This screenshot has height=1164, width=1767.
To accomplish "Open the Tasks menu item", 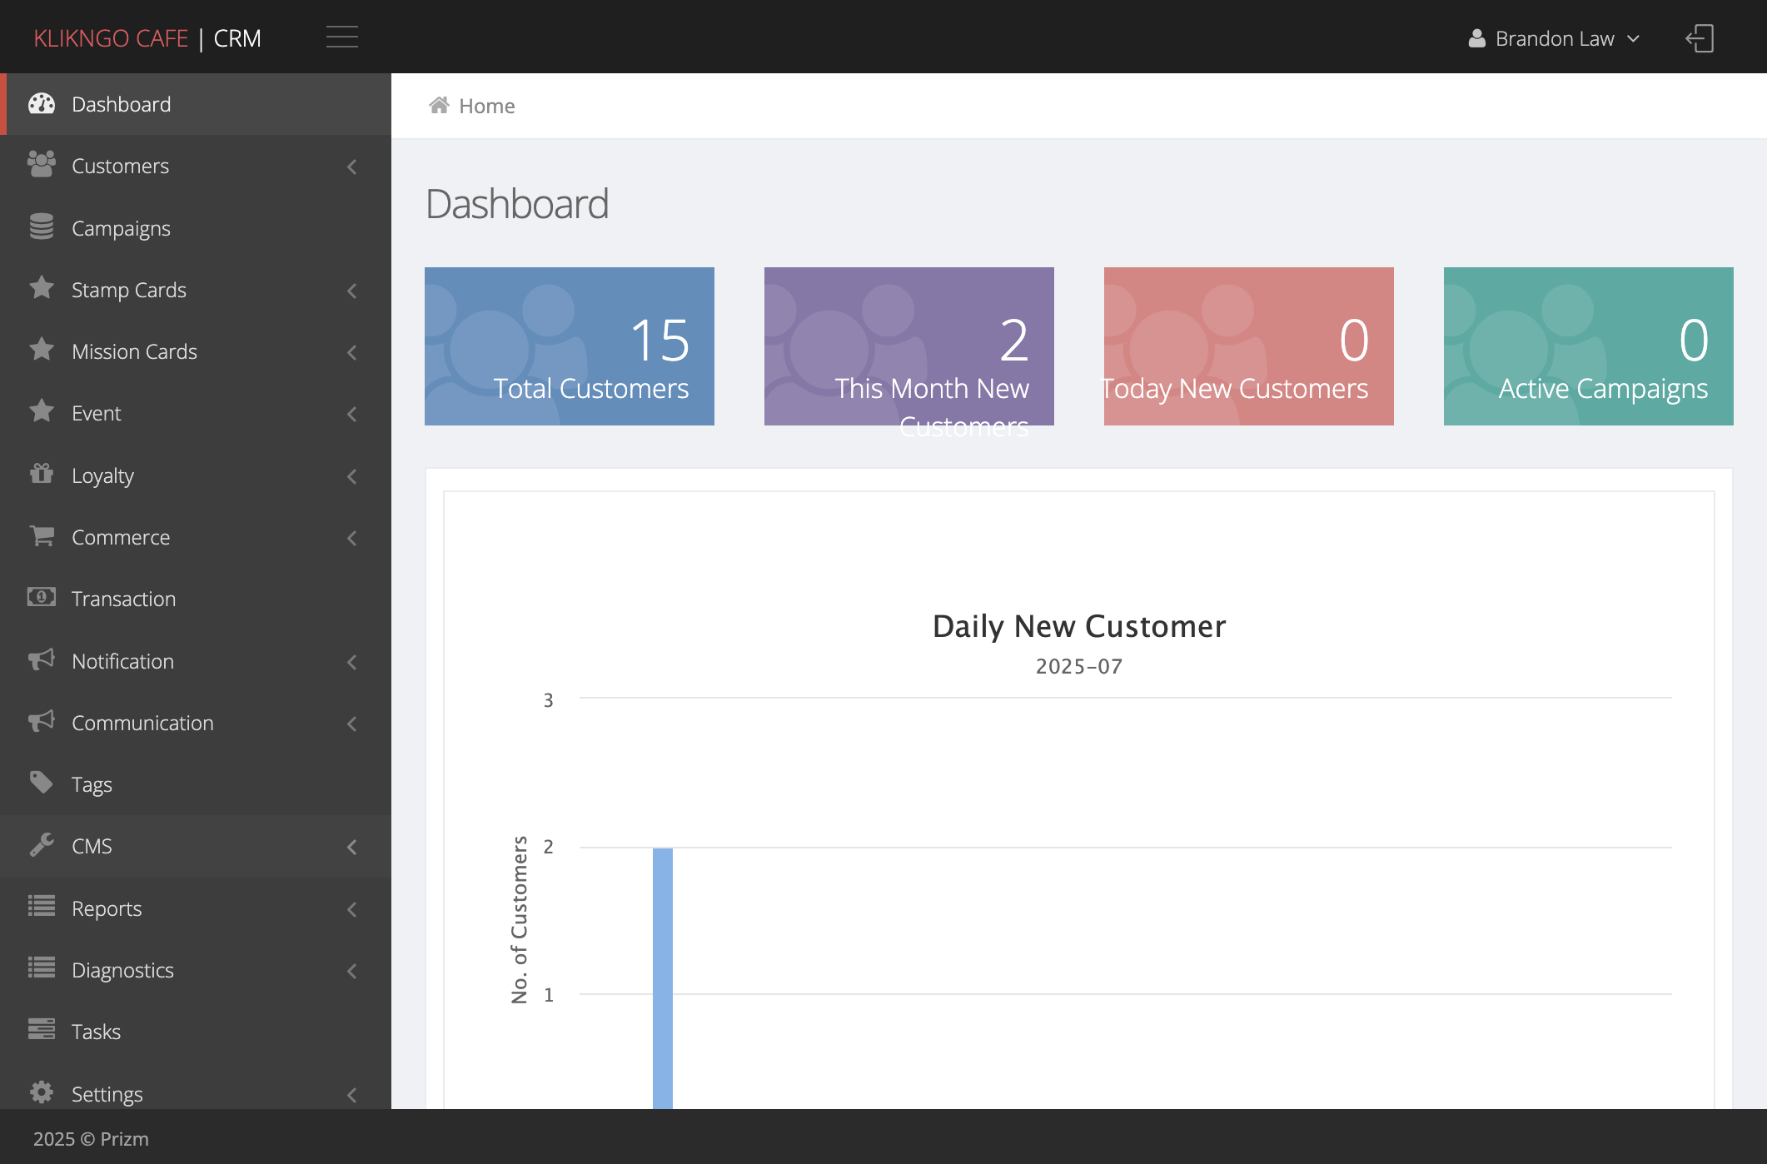I will [196, 1032].
